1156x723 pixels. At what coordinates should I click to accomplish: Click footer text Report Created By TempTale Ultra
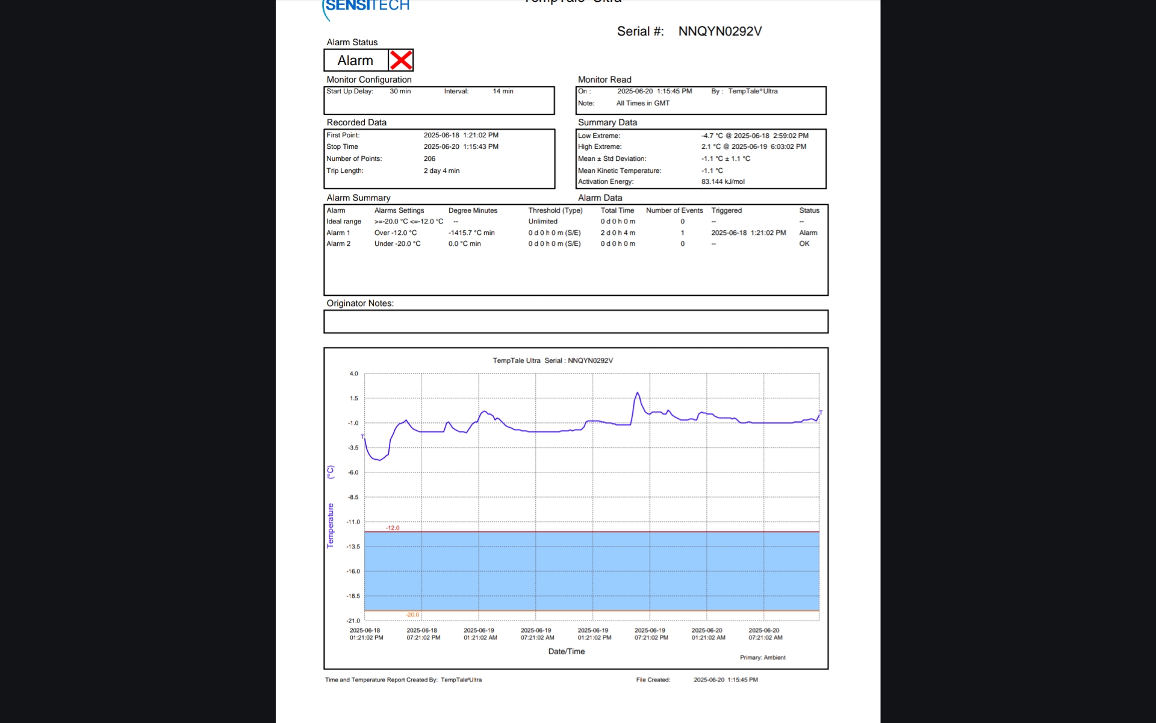[403, 680]
